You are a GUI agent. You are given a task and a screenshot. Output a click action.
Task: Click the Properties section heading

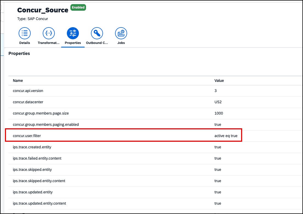point(19,54)
